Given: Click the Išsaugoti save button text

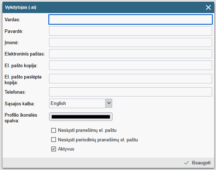Looking at the screenshot, I should click(201, 163).
